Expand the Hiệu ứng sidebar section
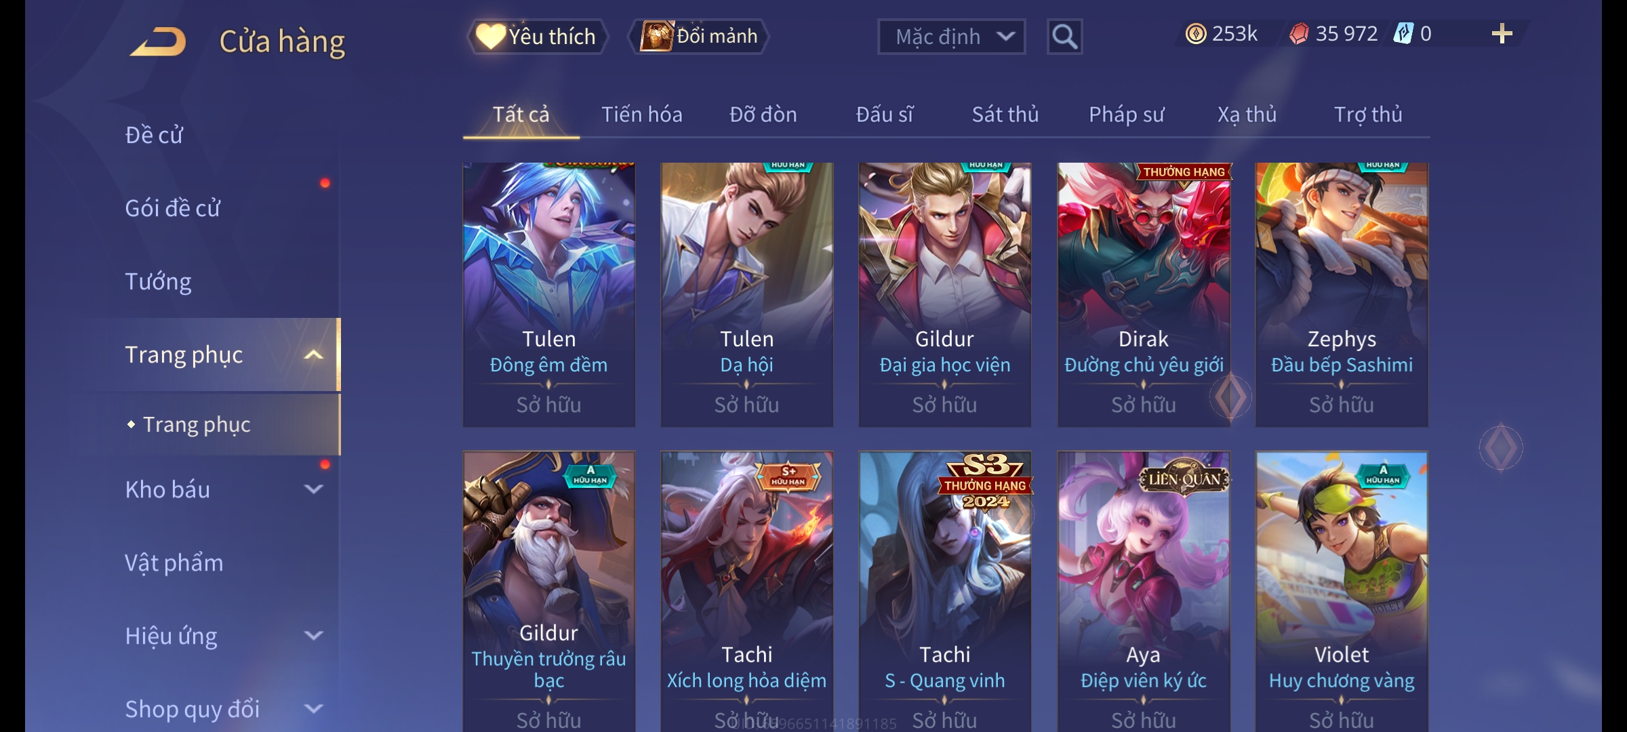The width and height of the screenshot is (1627, 732). pos(313,636)
